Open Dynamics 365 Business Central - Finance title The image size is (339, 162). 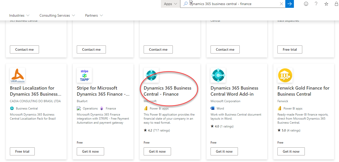tap(167, 91)
